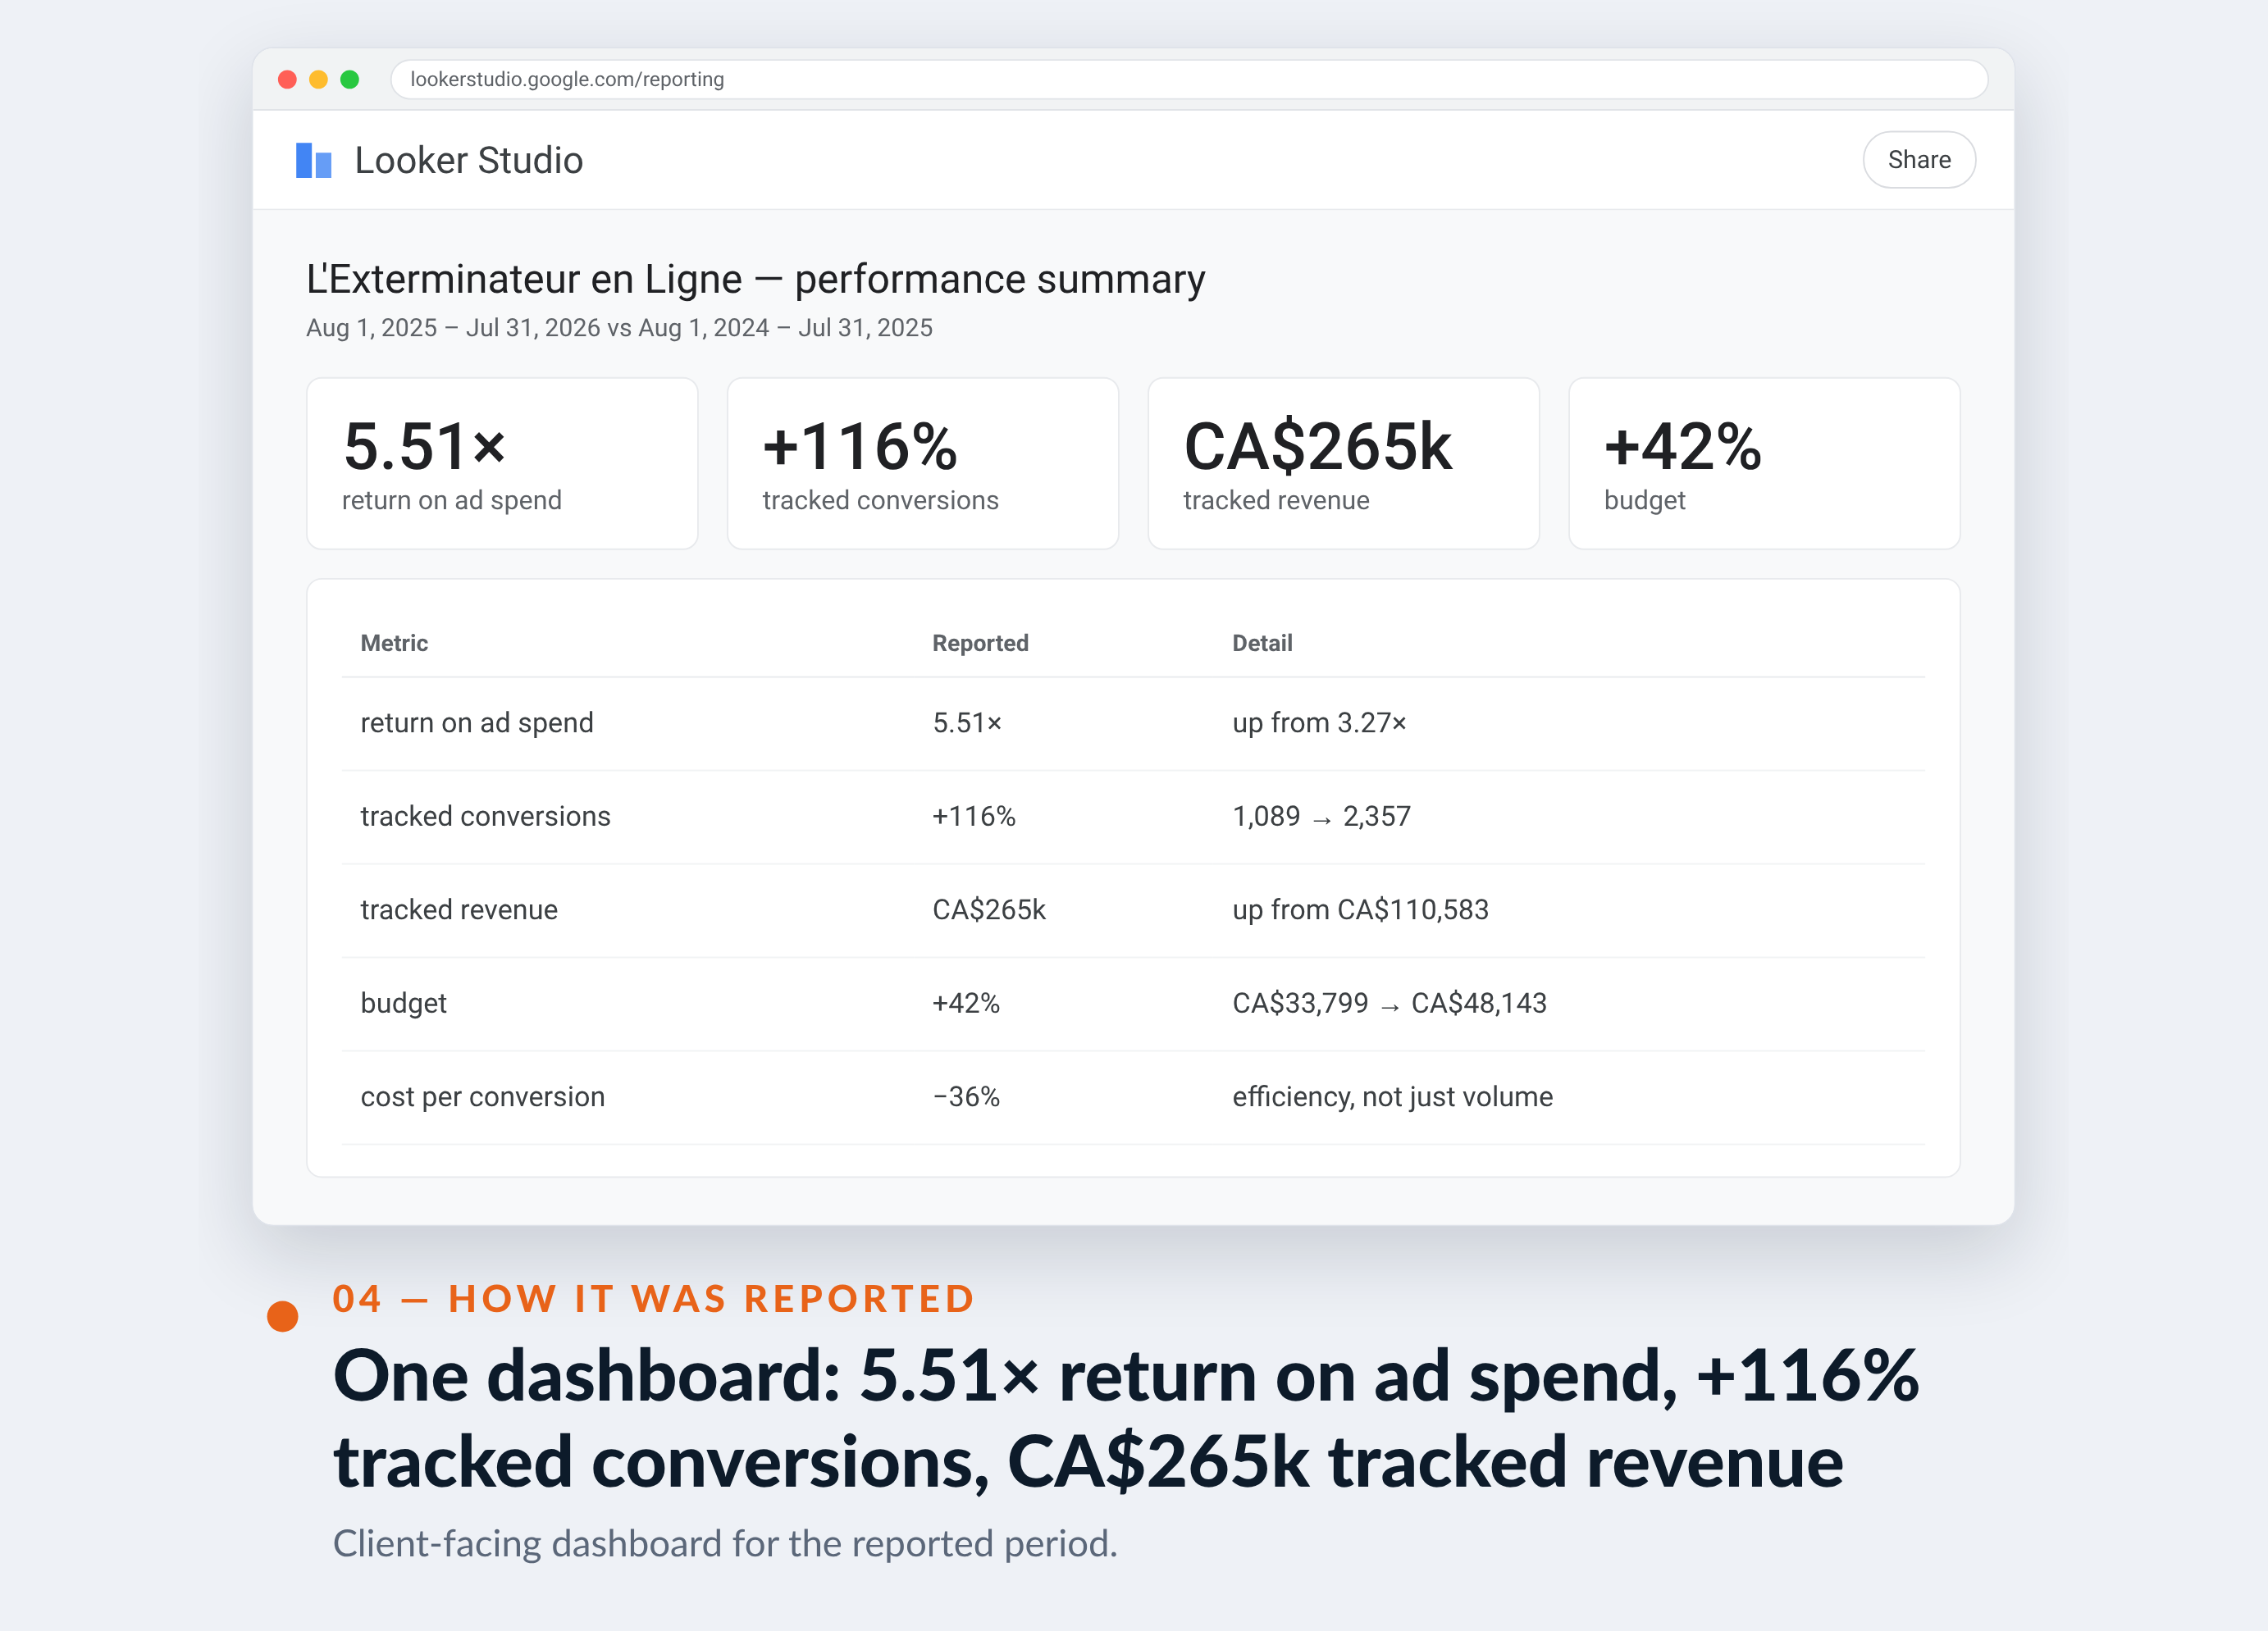Click 'cost per conversion' table row label
The width and height of the screenshot is (2268, 1631).
pyautogui.click(x=482, y=1097)
